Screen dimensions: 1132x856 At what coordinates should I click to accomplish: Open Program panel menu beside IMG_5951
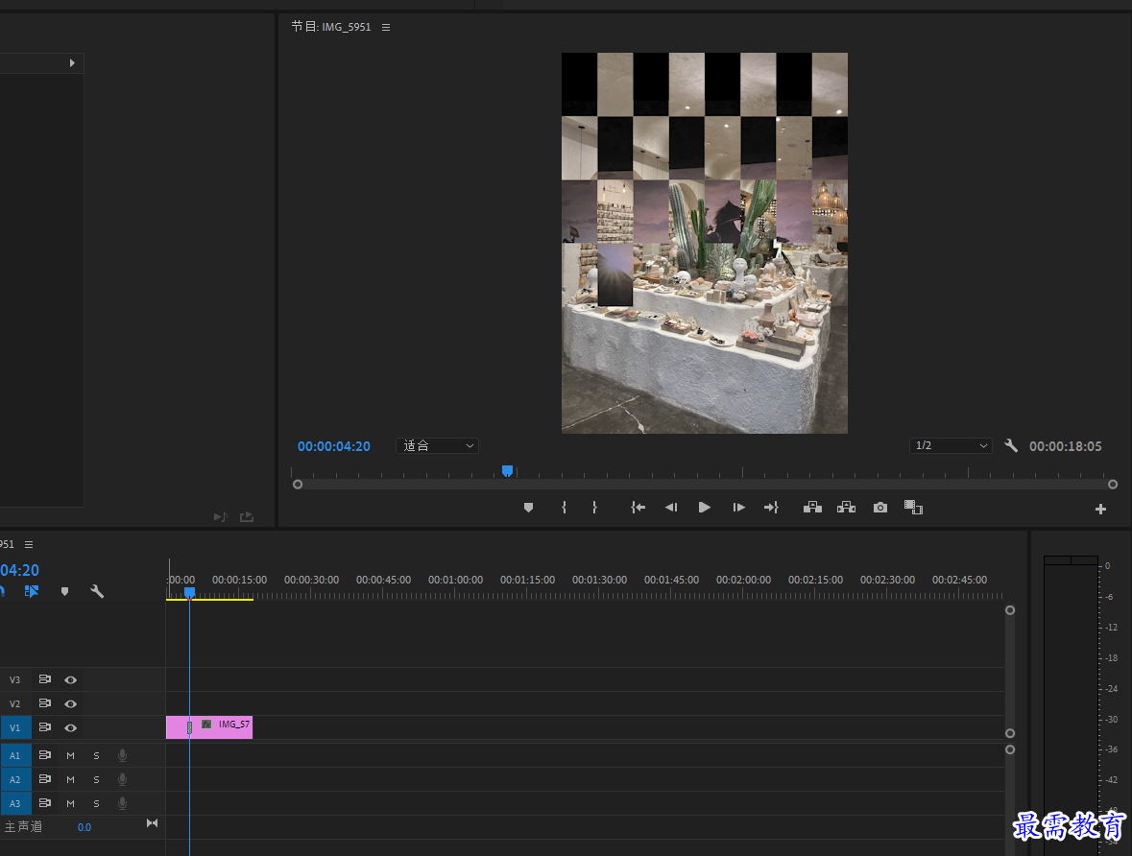[386, 28]
